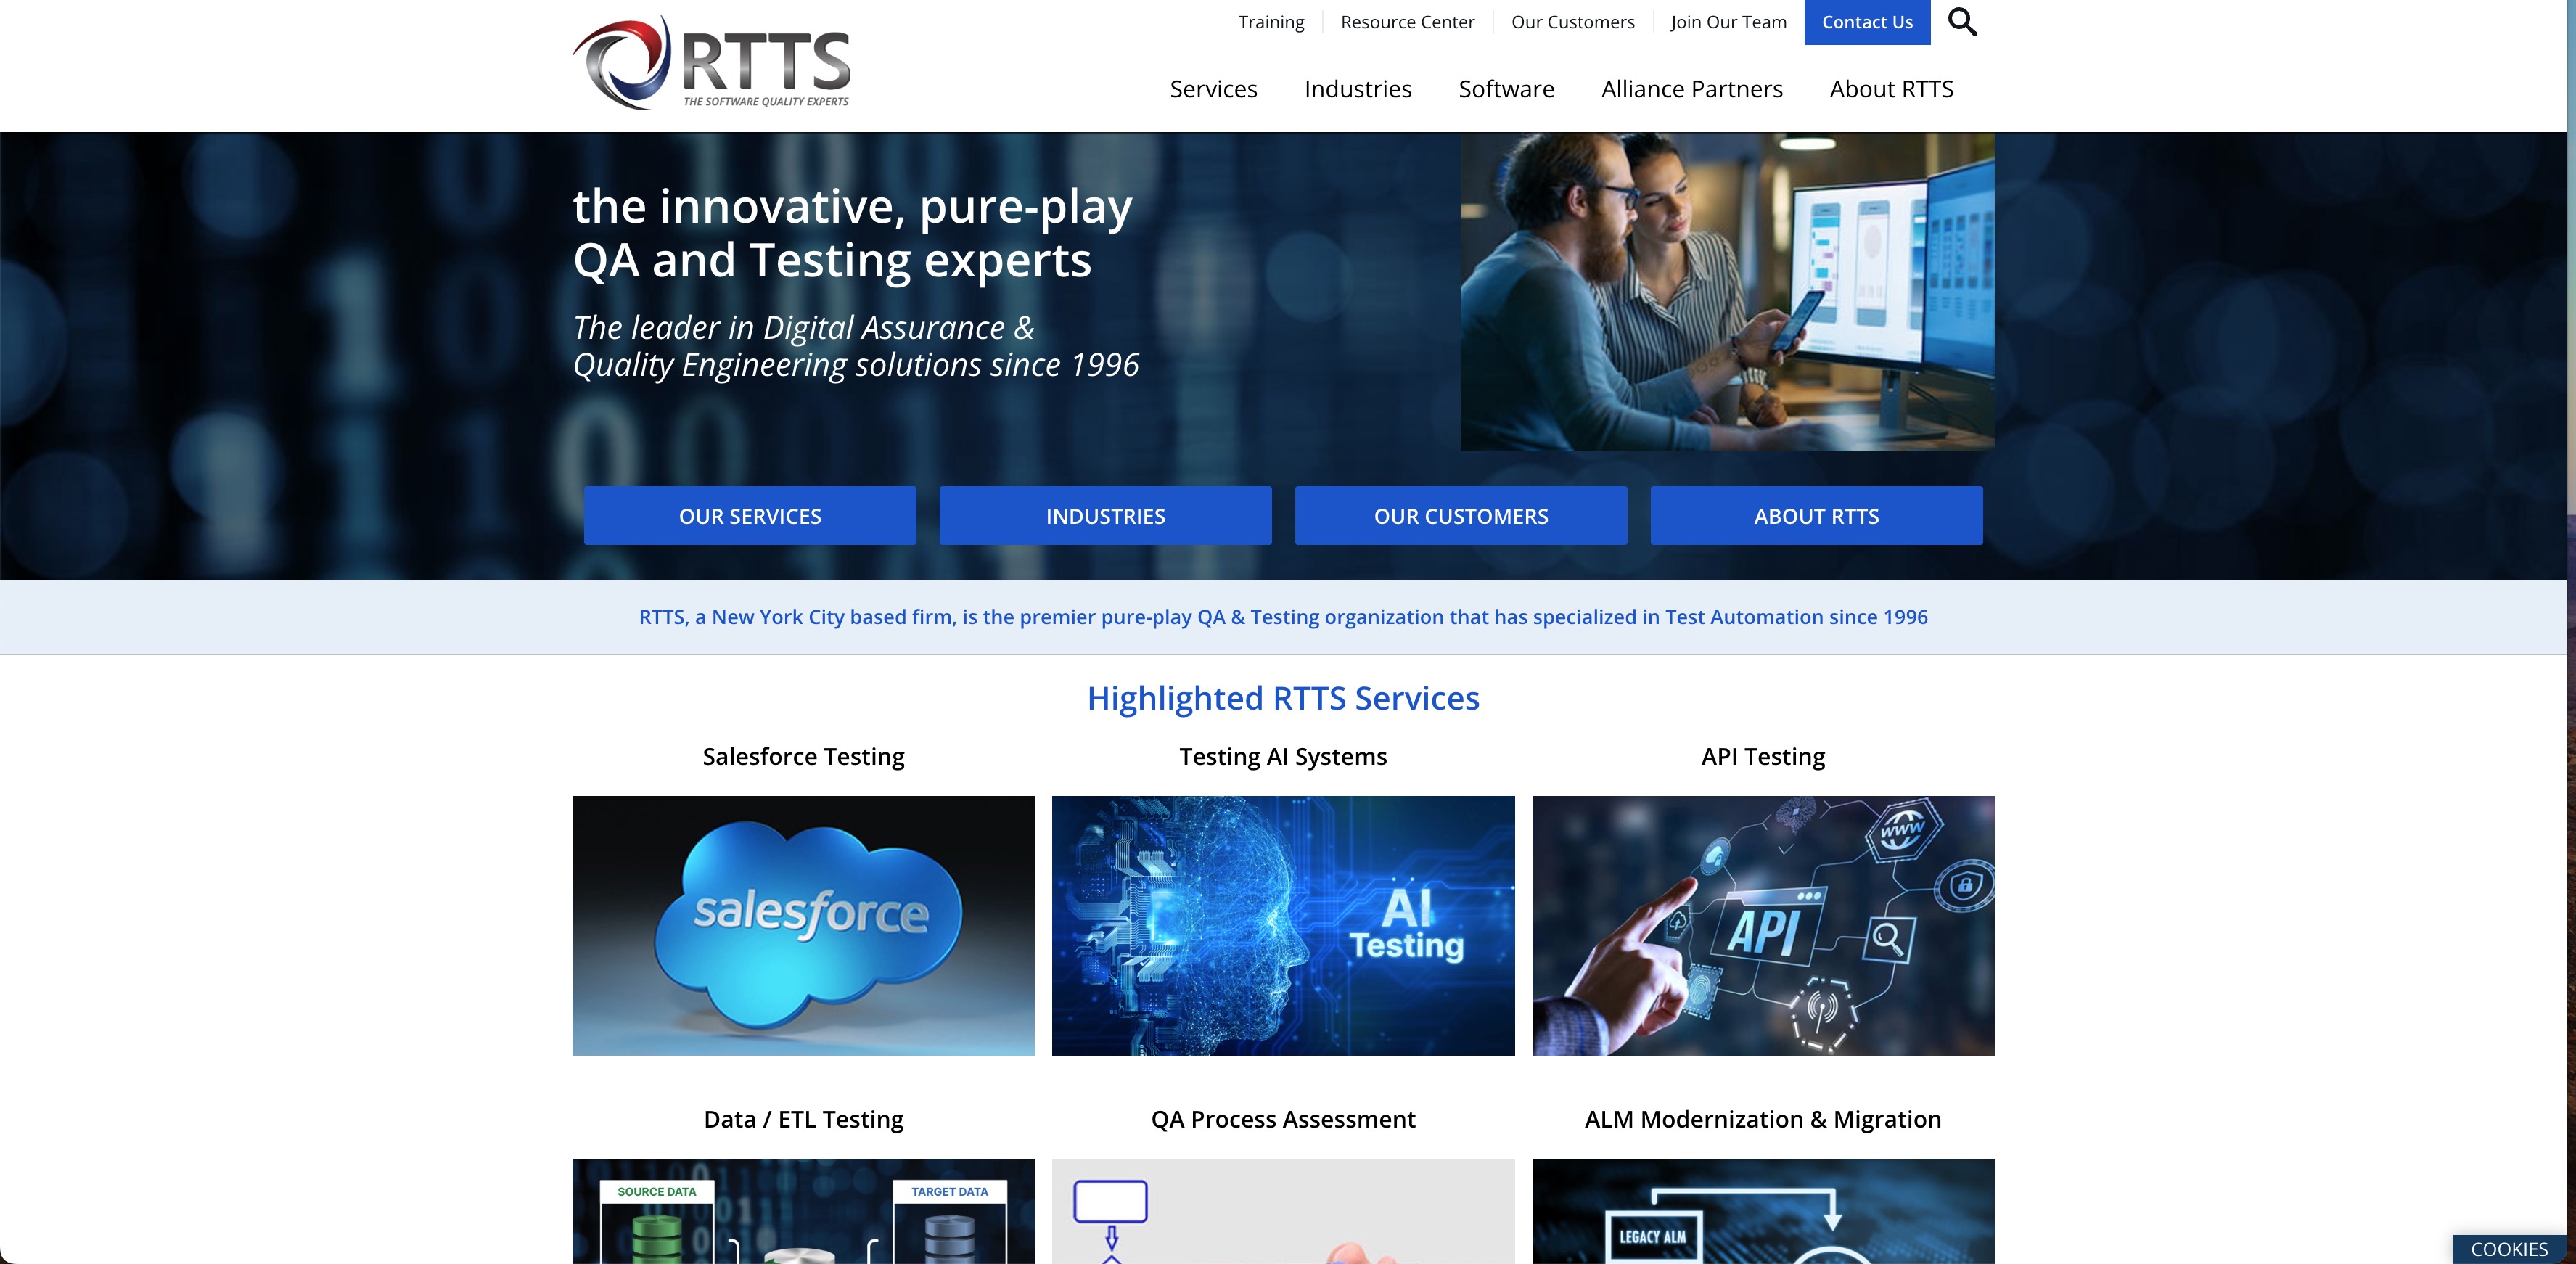The image size is (2576, 1264).
Task: Click the QA Process Assessment heading
Action: tap(1283, 1120)
